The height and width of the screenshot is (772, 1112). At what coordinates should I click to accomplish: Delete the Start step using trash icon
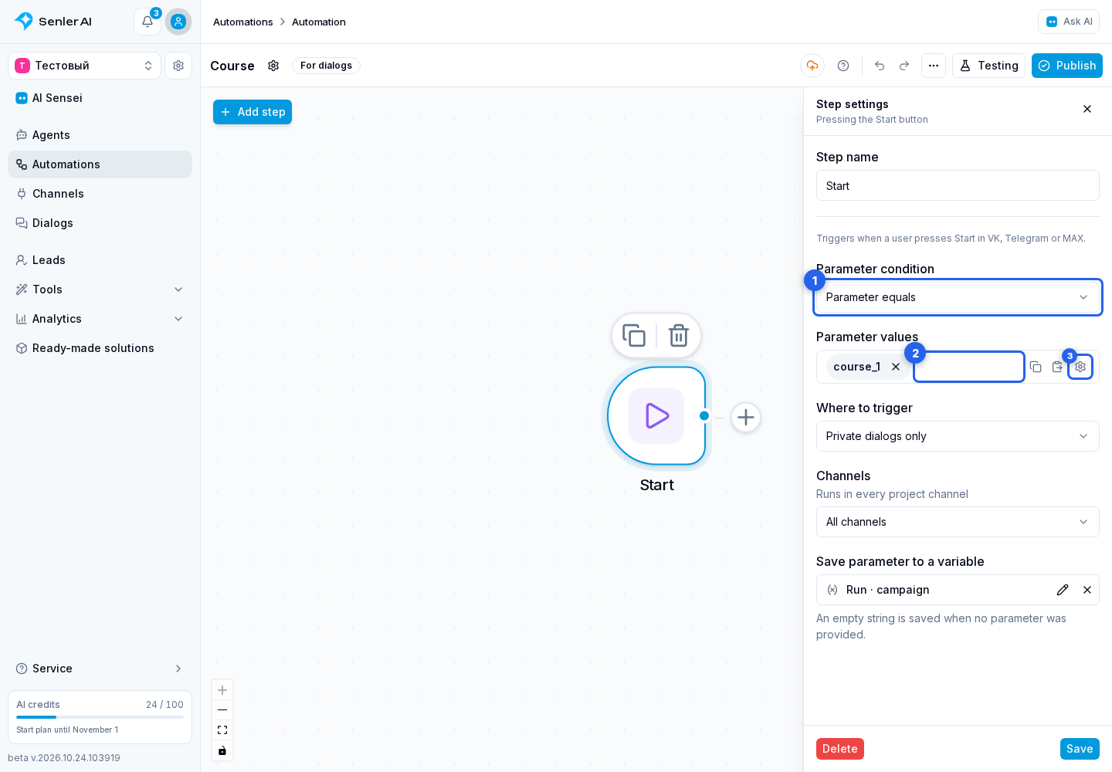pyautogui.click(x=679, y=336)
